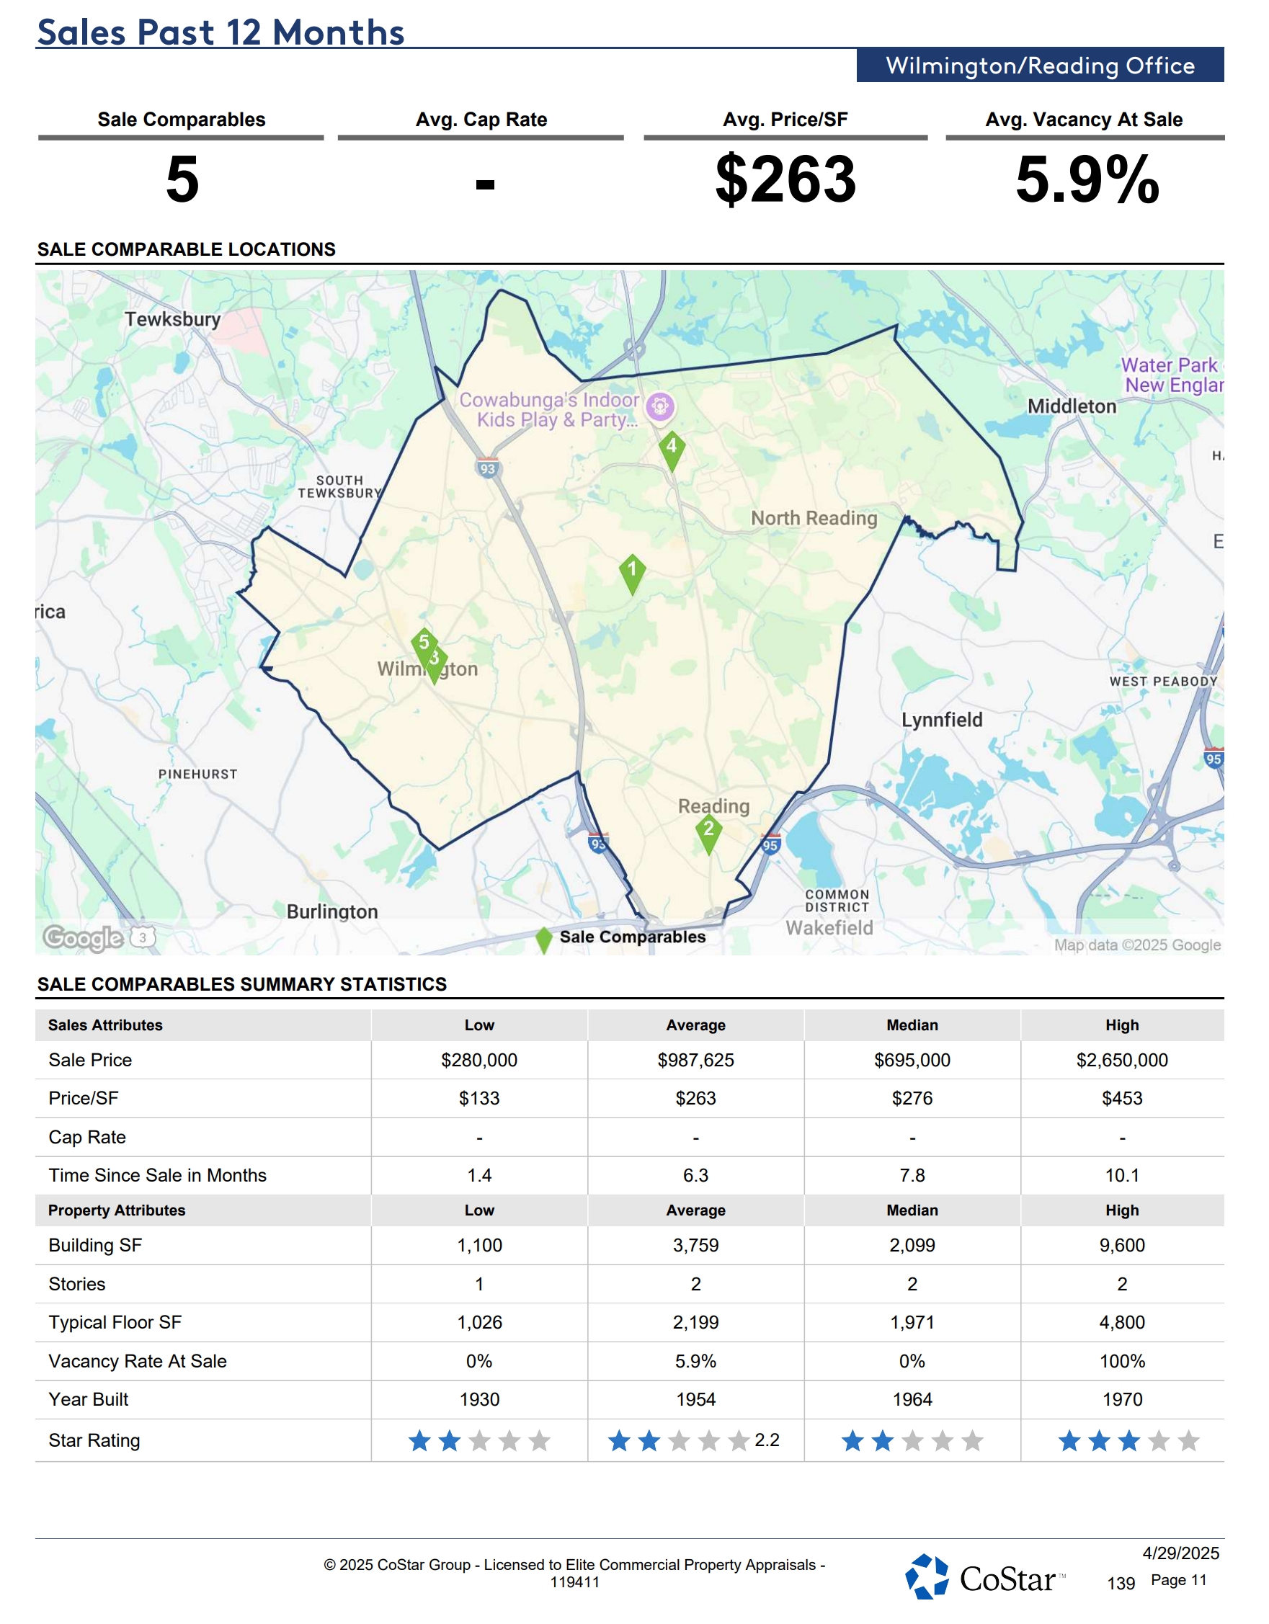
Task: Click the North Reading map label
Action: tap(814, 518)
